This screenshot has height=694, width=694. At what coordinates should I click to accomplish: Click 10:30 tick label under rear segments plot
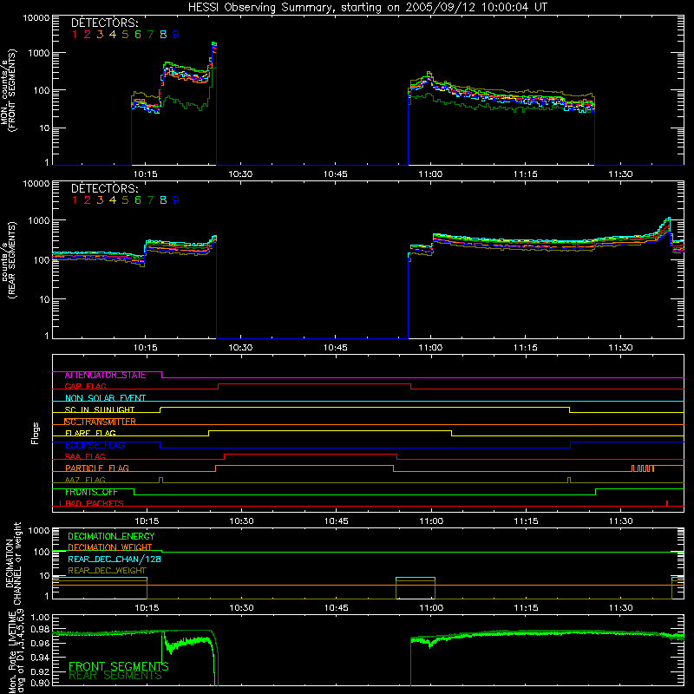(x=240, y=348)
